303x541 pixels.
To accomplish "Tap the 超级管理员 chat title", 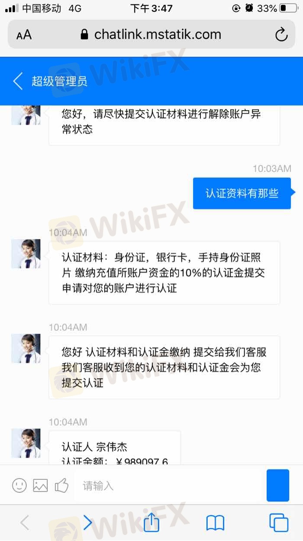I will pos(59,81).
